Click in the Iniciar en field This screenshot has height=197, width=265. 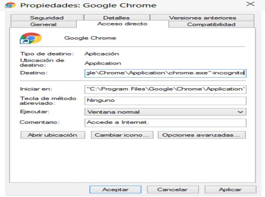pyautogui.click(x=165, y=89)
